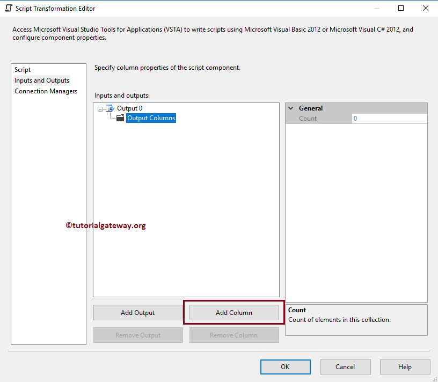The width and height of the screenshot is (438, 382).
Task: Collapse the Output 0 tree node
Action: [x=100, y=108]
